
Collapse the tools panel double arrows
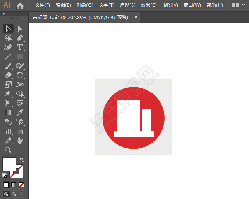[4, 14]
